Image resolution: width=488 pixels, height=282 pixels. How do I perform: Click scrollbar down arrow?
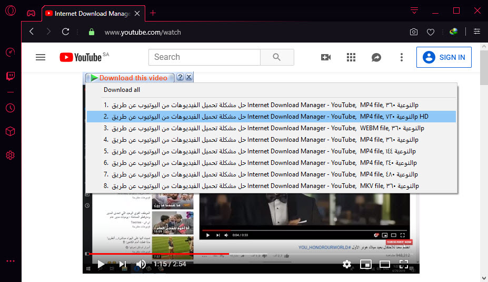pyautogui.click(x=484, y=278)
